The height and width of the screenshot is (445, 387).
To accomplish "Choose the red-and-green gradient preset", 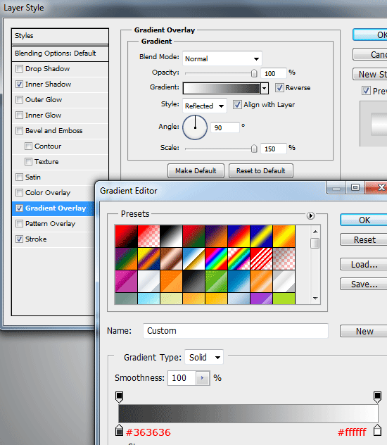I will (193, 236).
